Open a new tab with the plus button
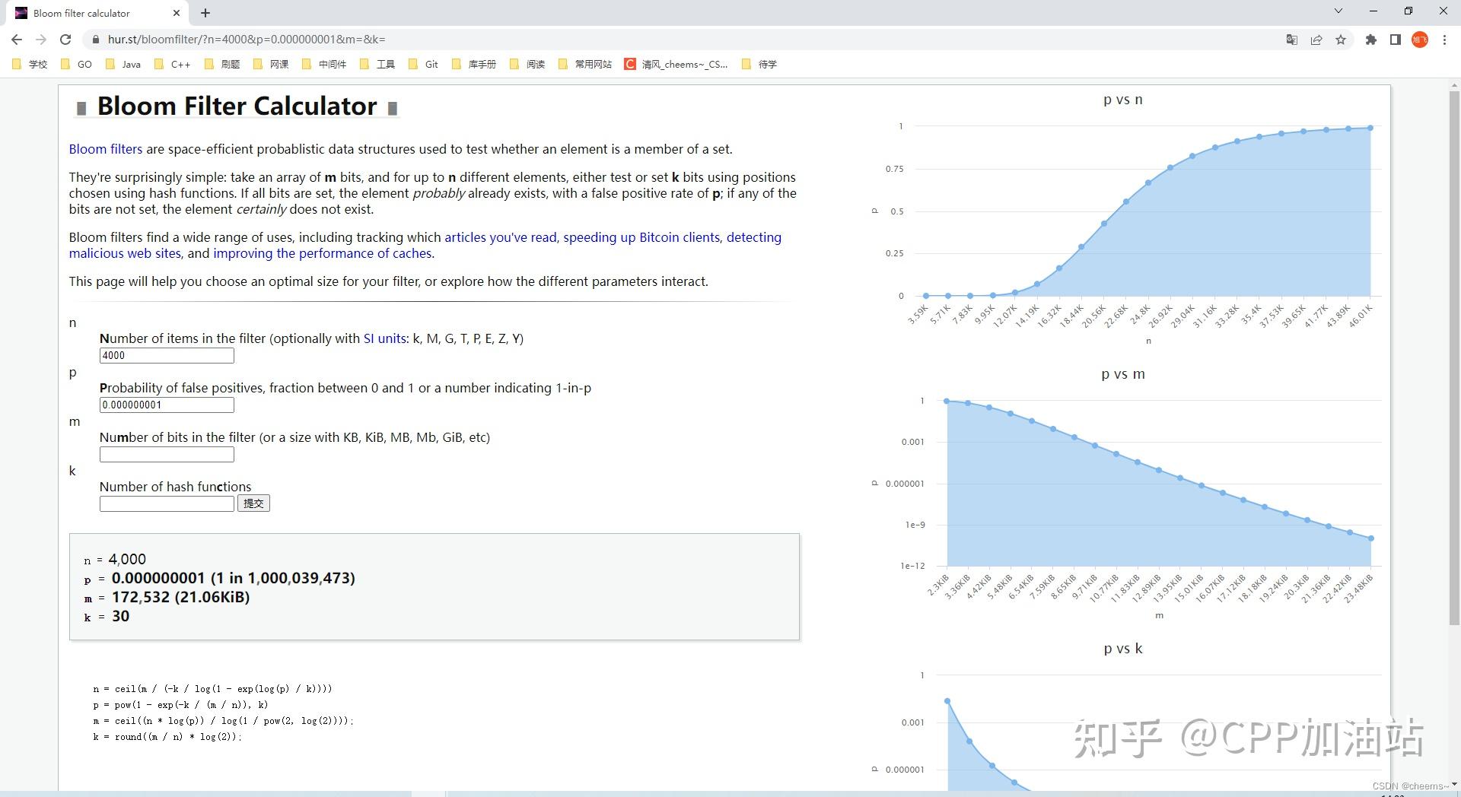Viewport: 1461px width, 797px height. pos(205,13)
